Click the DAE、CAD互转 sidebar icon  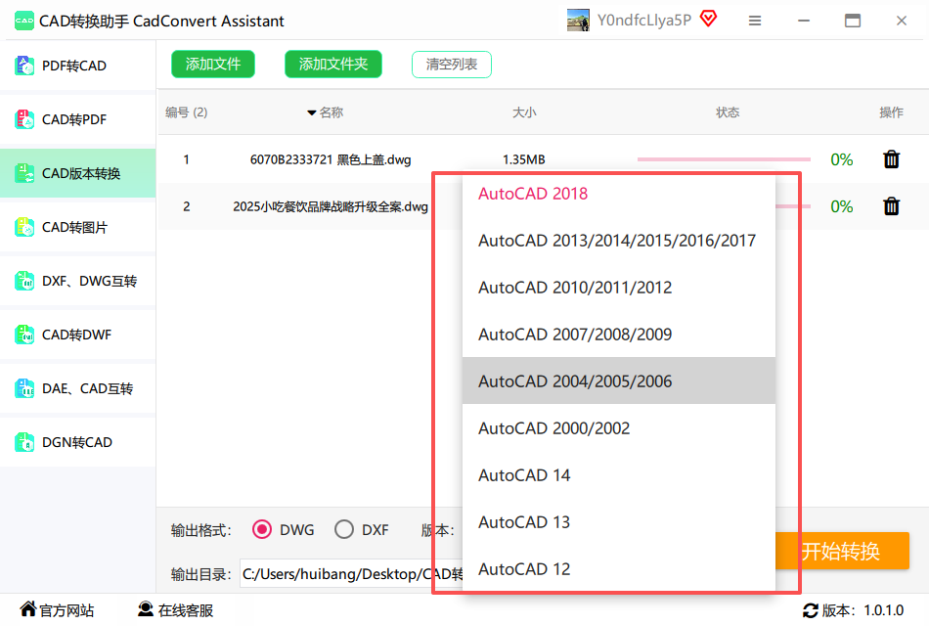[x=24, y=389]
